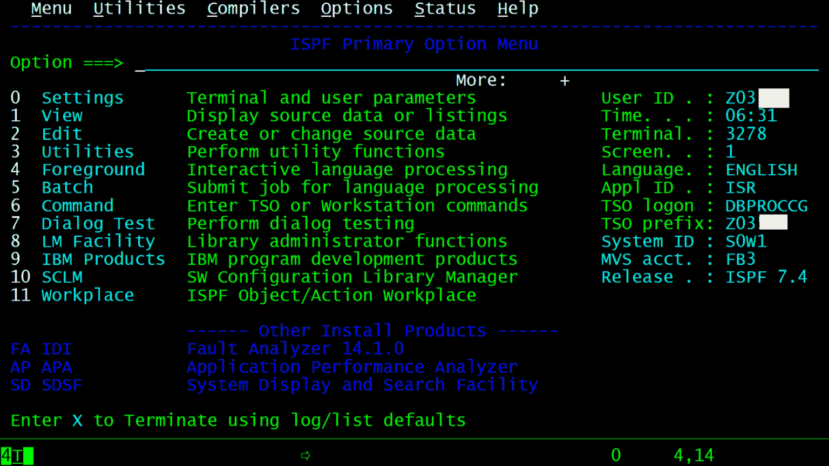Click 'System Display and Search Facility' text

363,385
